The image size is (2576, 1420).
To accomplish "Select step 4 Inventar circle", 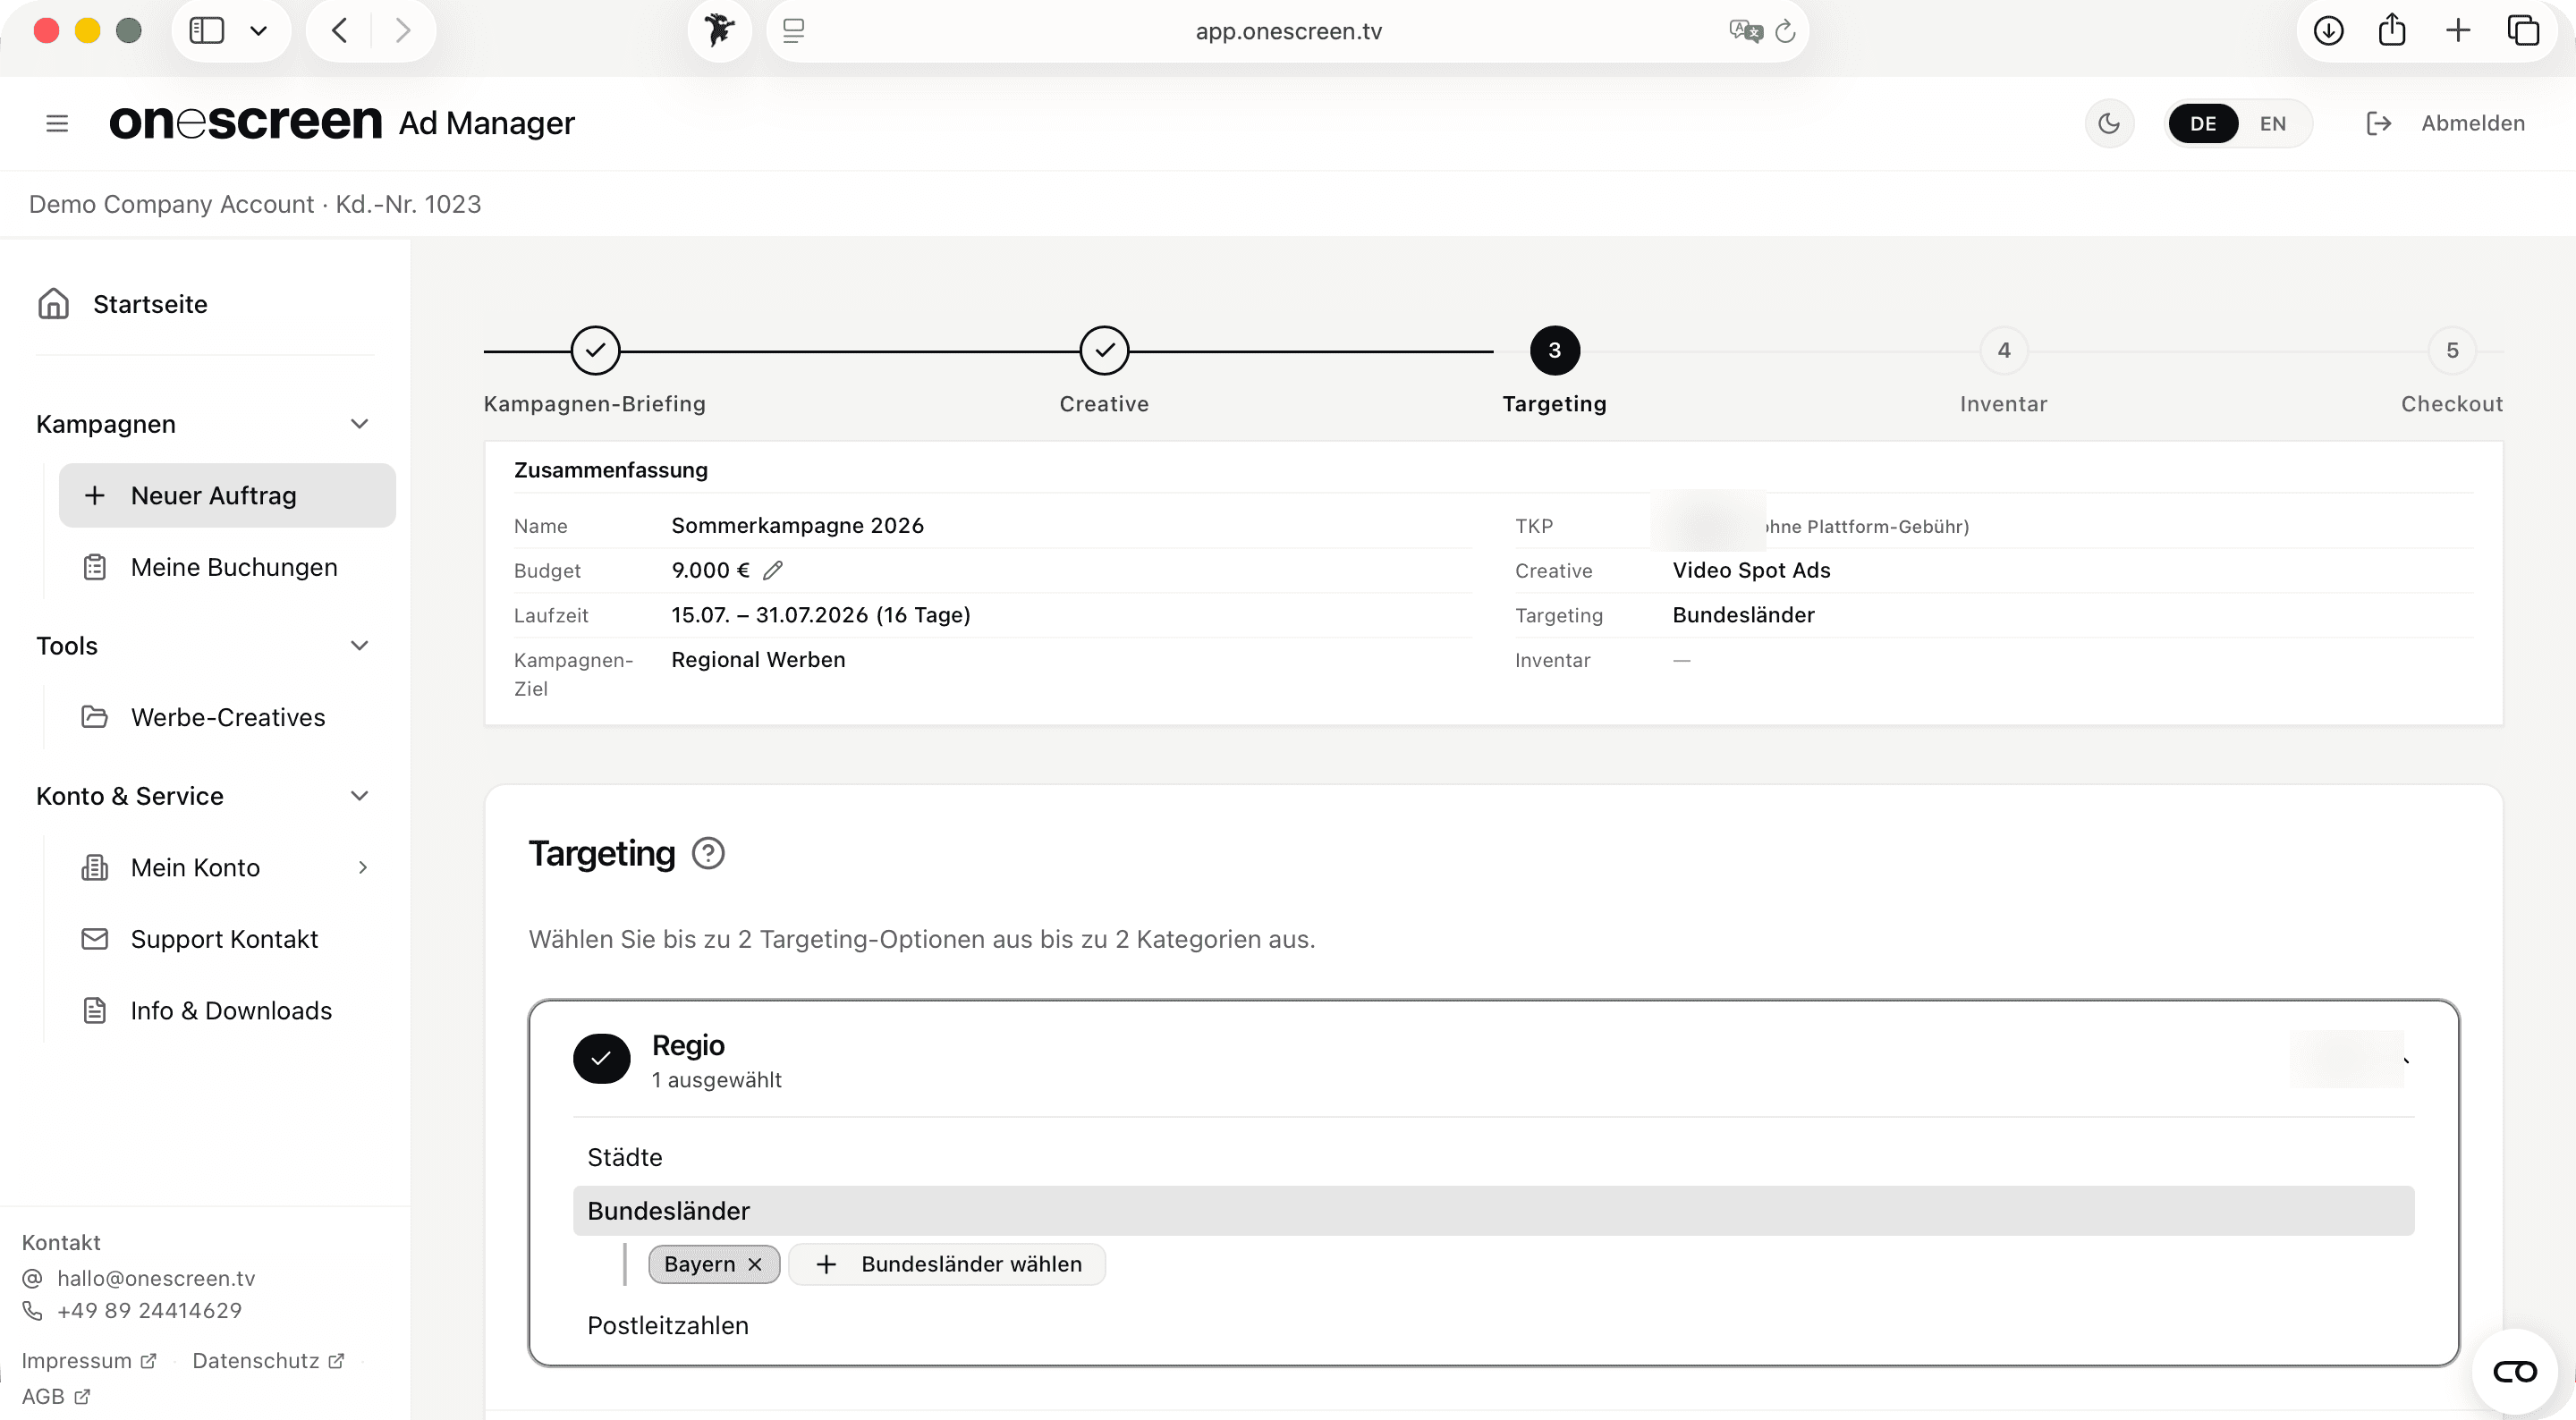I will pyautogui.click(x=2003, y=350).
